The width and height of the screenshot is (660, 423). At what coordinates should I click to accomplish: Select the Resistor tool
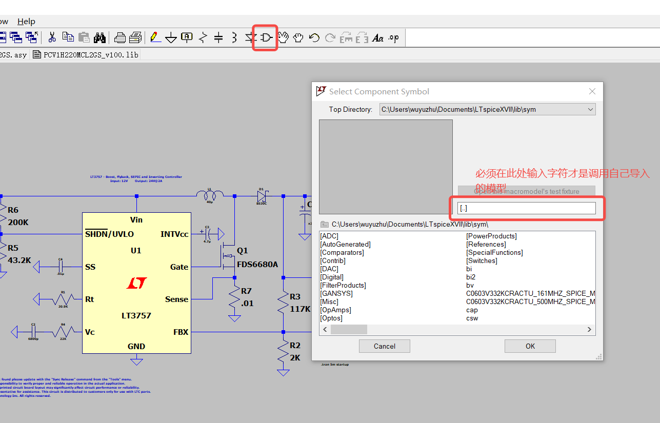pos(202,37)
